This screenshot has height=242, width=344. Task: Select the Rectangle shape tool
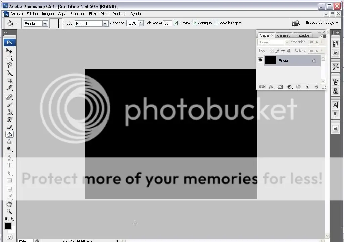tap(9, 180)
